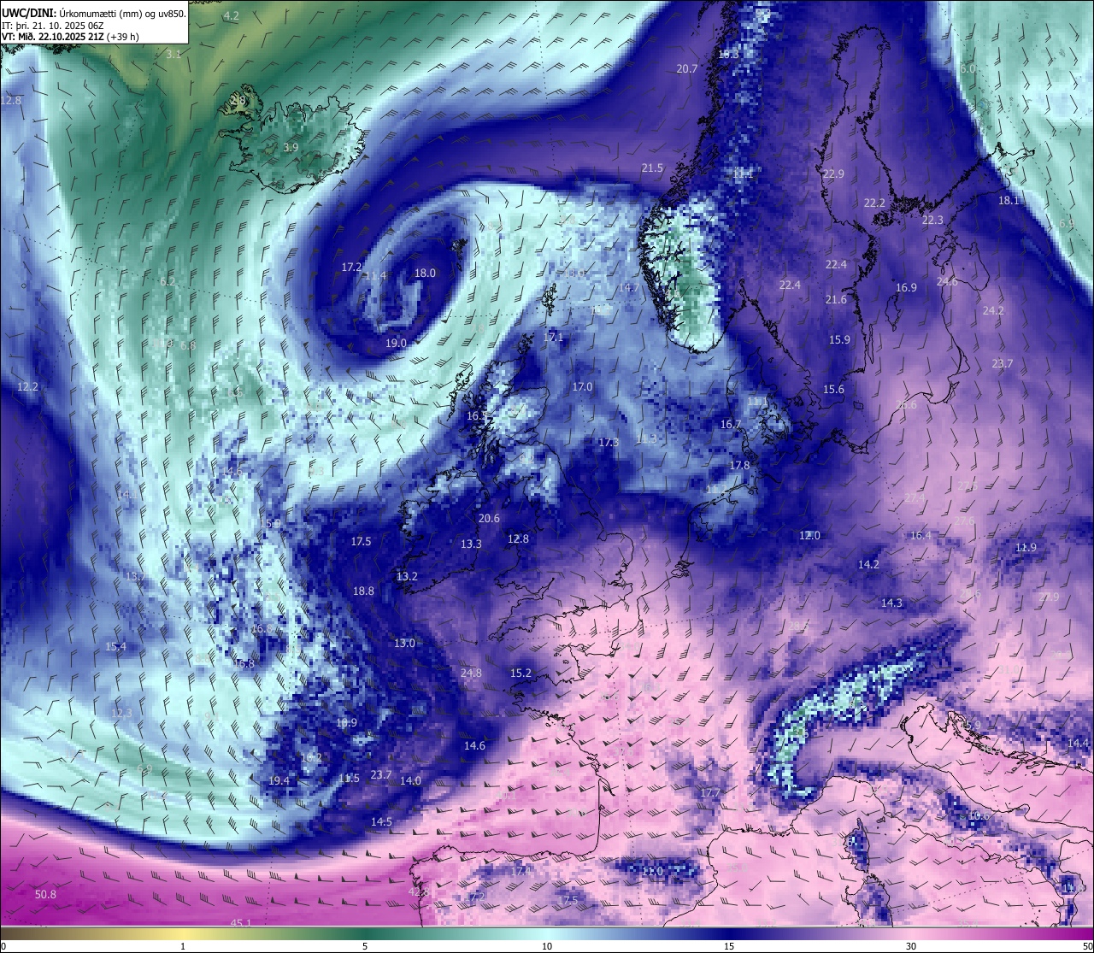Screen dimensions: 1094x953
Task: Click the map value '20.7' near Norway
Action: (x=687, y=68)
